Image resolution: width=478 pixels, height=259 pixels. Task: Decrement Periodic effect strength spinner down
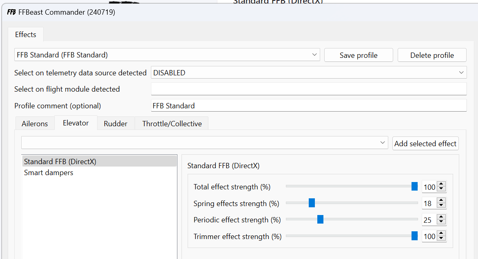pyautogui.click(x=441, y=222)
